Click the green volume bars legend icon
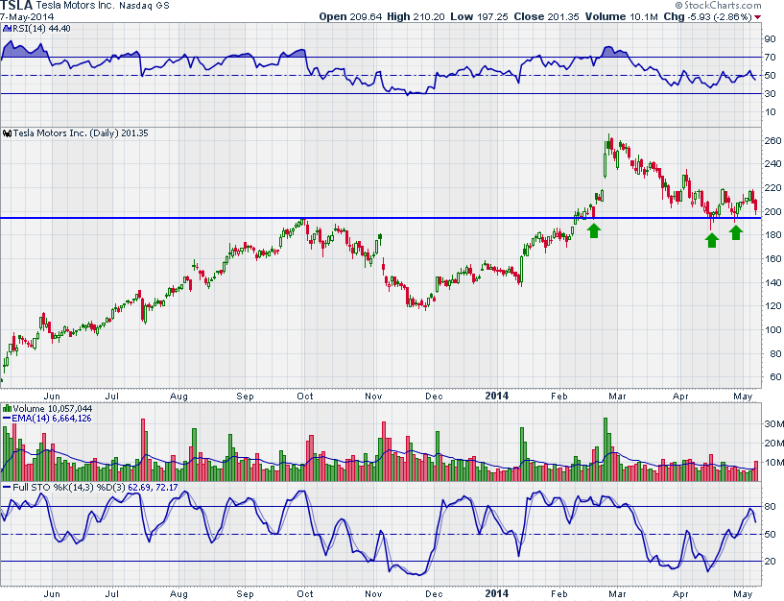The height and width of the screenshot is (601, 784). (7, 409)
